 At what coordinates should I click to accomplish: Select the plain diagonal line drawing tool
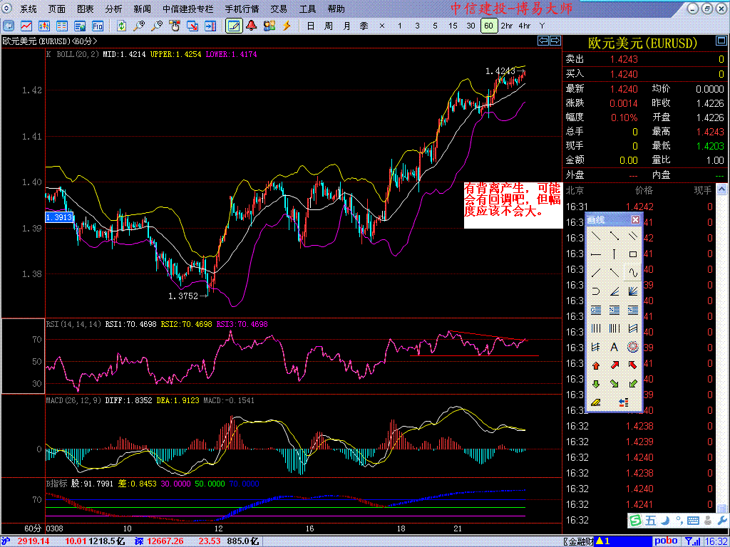[596, 236]
